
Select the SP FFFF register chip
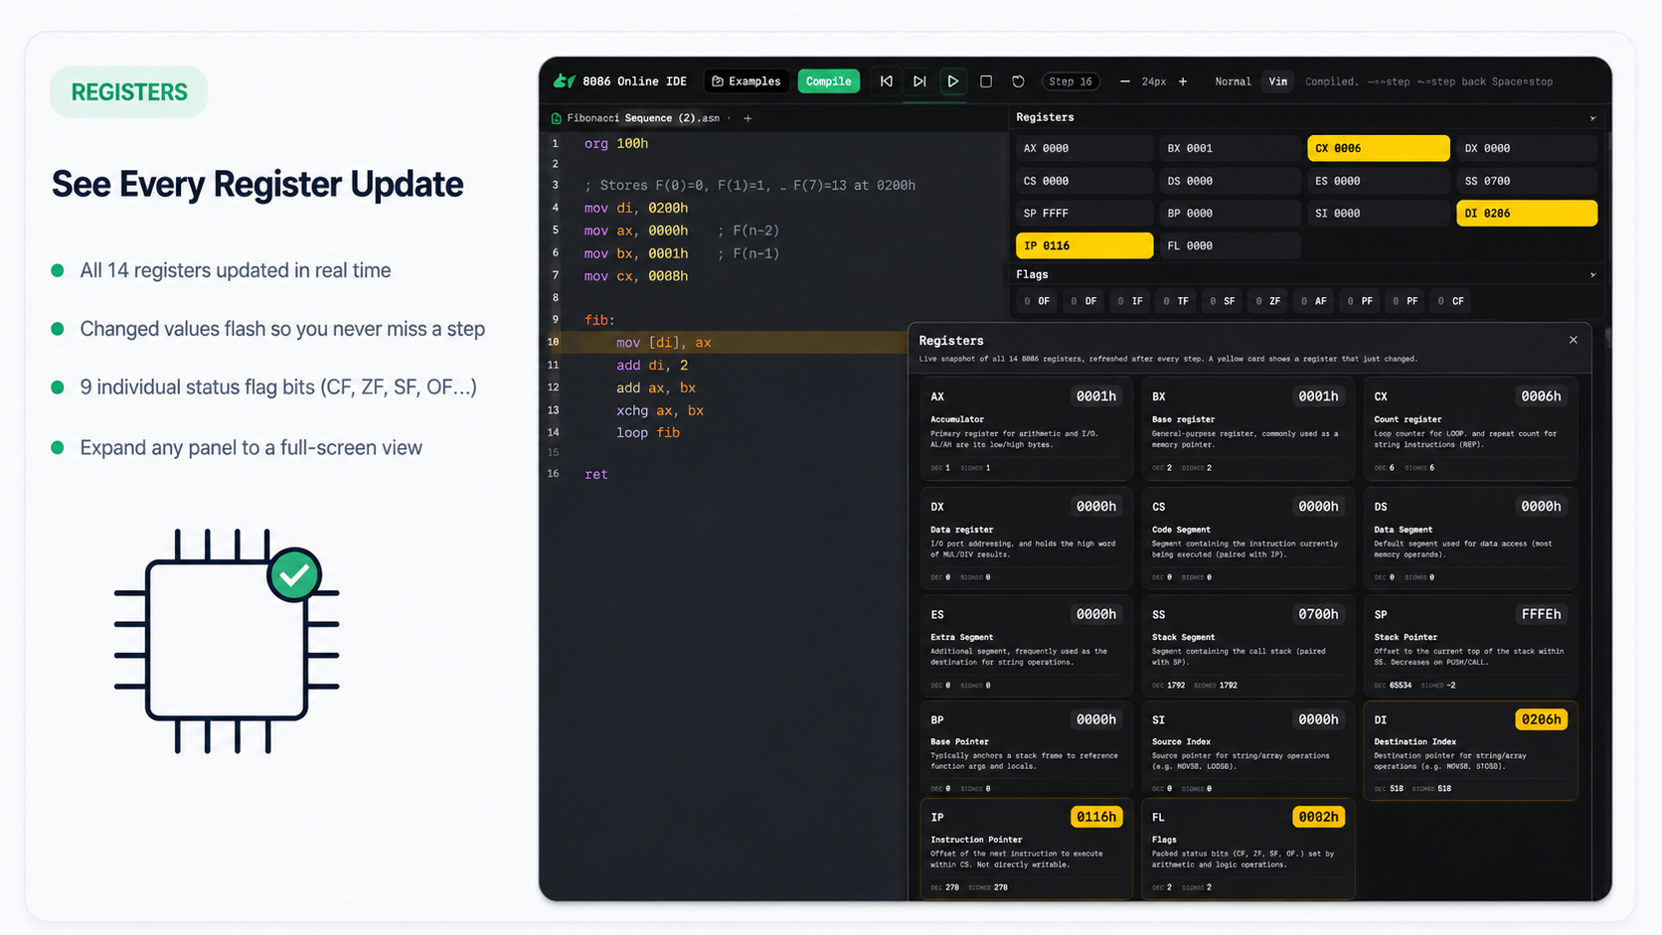[x=1084, y=213]
